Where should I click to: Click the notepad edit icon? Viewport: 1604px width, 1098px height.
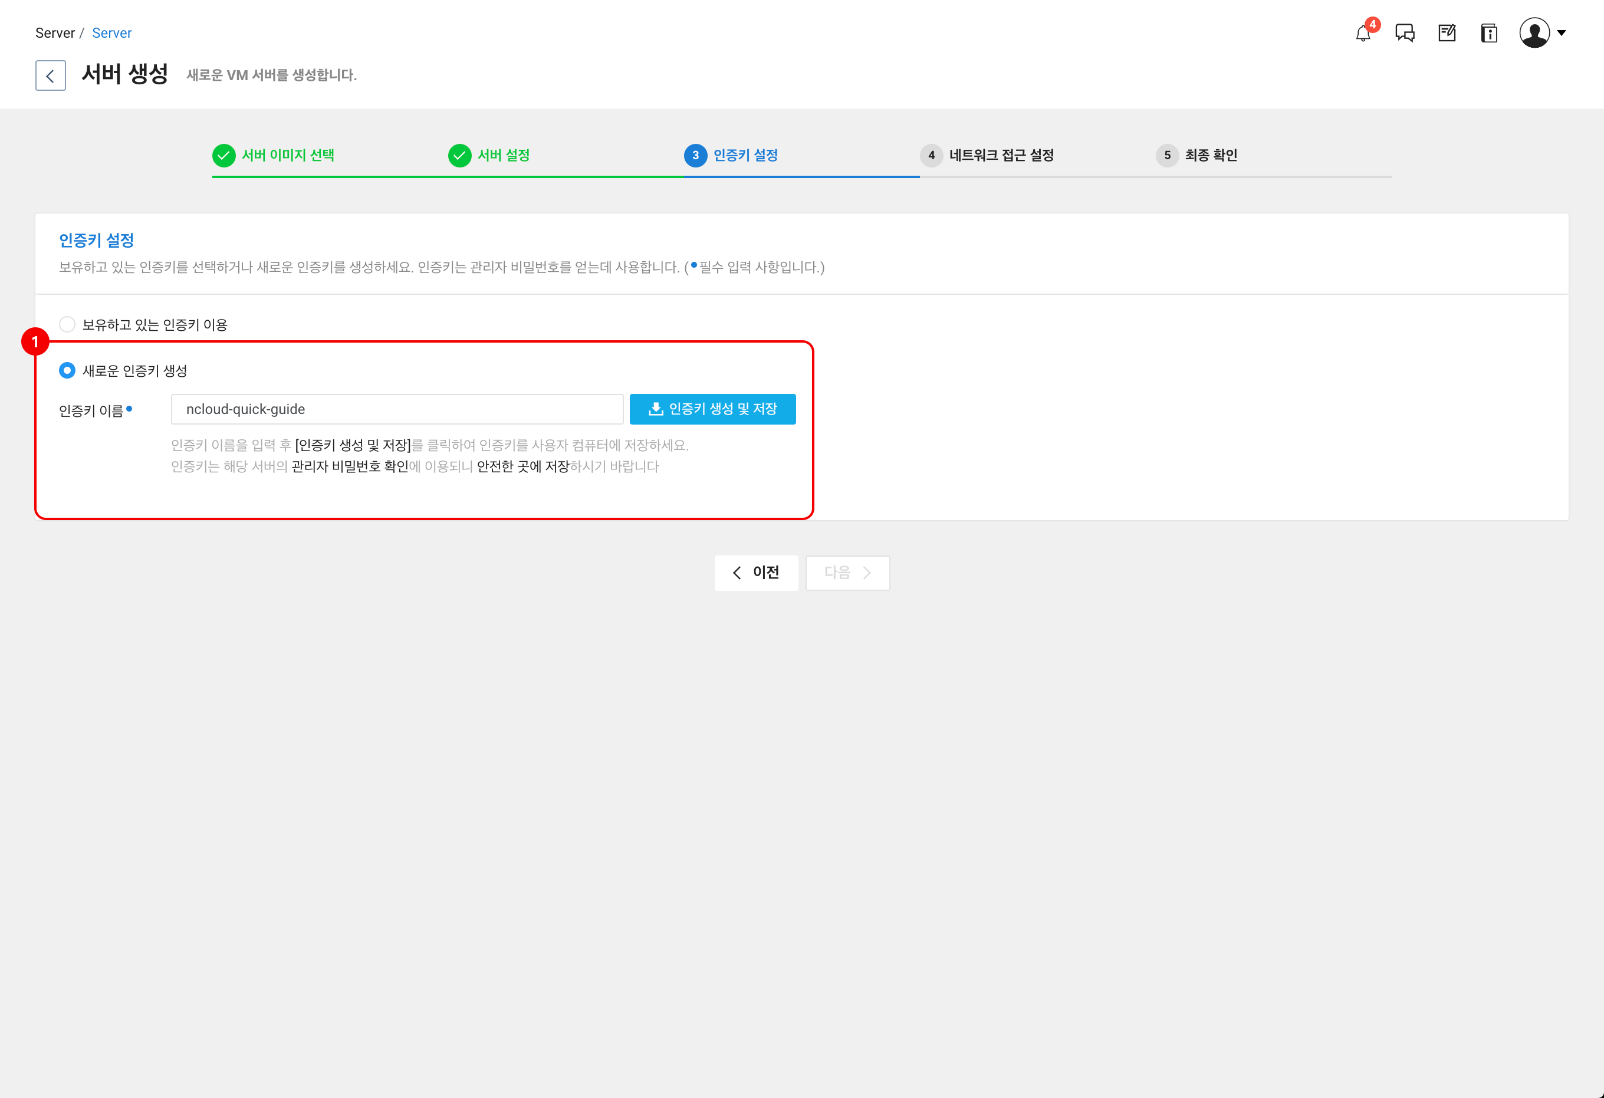tap(1447, 33)
